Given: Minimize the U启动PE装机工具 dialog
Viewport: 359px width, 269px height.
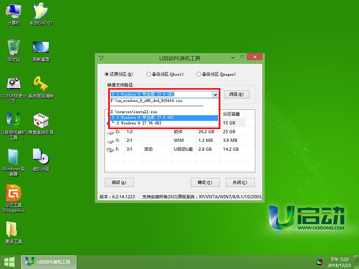Looking at the screenshot, I should click(x=233, y=57).
